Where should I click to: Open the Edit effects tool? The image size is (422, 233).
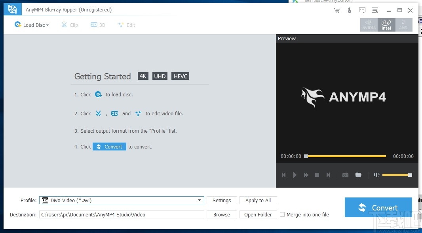(x=127, y=25)
